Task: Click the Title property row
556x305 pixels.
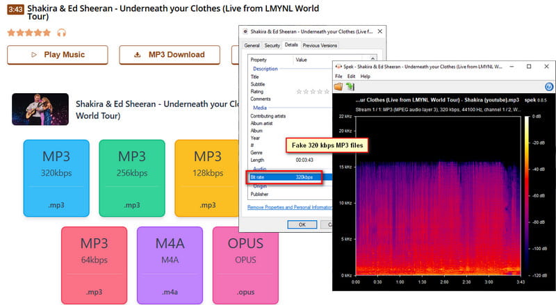Action: pyautogui.click(x=290, y=76)
